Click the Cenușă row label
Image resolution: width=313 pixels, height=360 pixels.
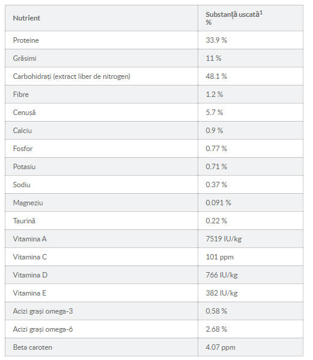(x=24, y=113)
